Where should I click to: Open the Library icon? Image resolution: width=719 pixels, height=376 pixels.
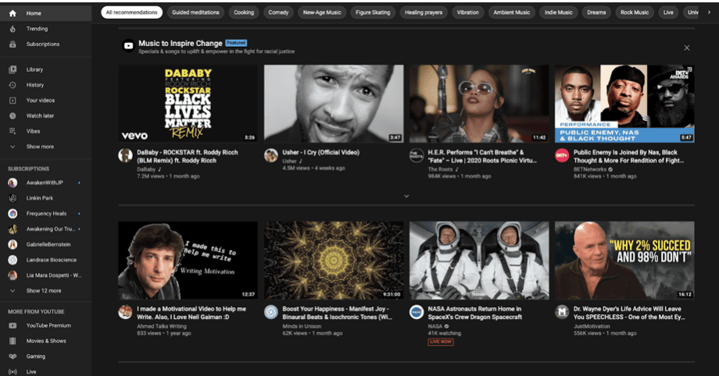click(13, 69)
